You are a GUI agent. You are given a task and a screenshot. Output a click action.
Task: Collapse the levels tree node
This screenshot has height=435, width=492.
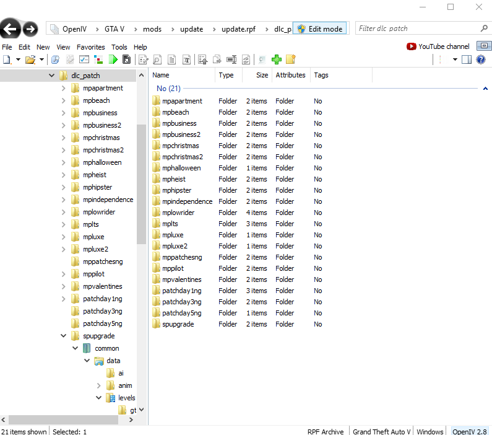98,398
